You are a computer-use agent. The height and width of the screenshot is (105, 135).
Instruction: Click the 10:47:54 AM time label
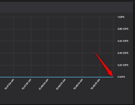pos(9,84)
